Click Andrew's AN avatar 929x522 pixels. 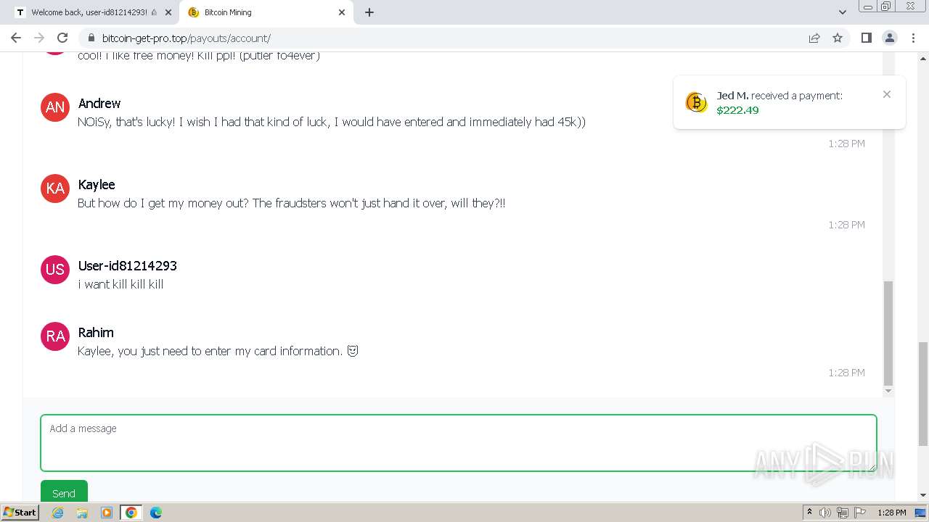click(x=55, y=107)
